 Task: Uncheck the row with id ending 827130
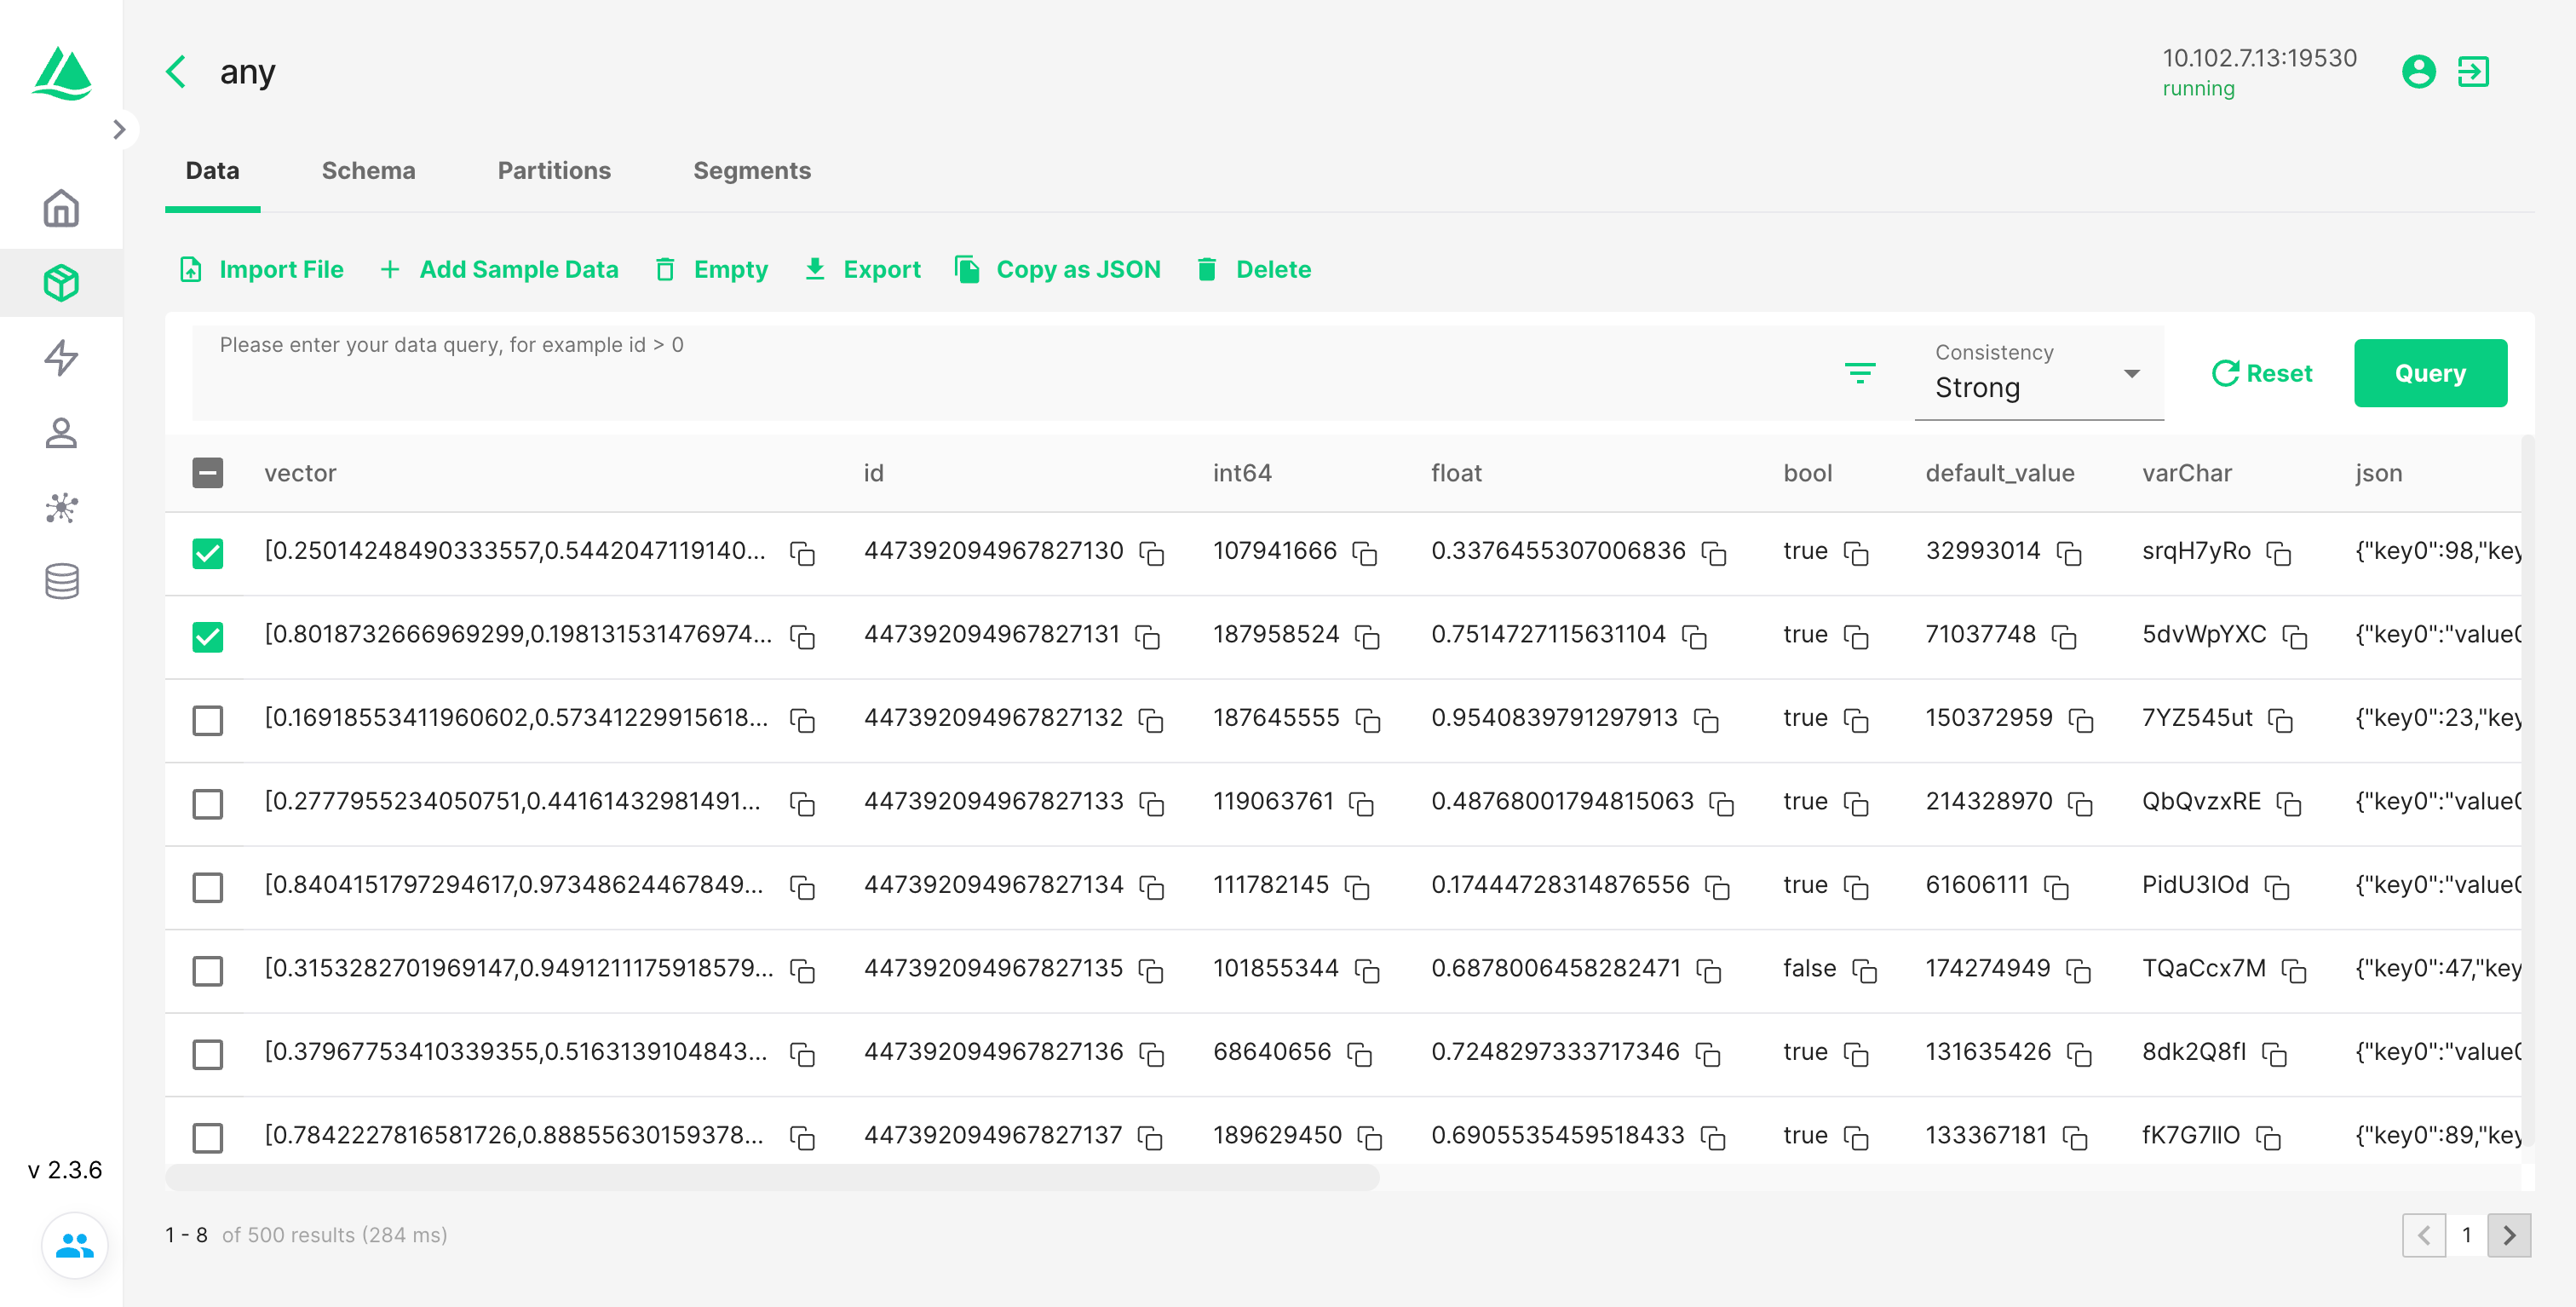207,553
